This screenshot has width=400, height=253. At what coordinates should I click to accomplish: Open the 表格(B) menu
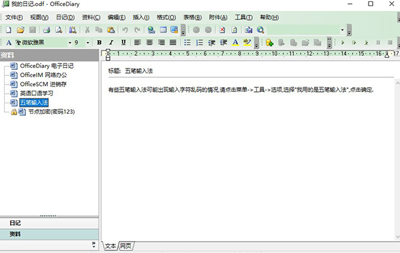pos(193,17)
